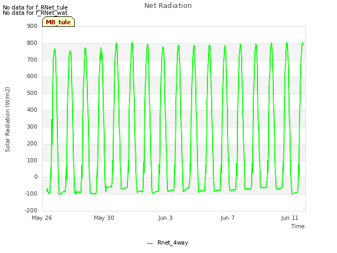This screenshot has height=253, width=337.
Task: Click the 500 y-axis tick label
Action: 32,93
